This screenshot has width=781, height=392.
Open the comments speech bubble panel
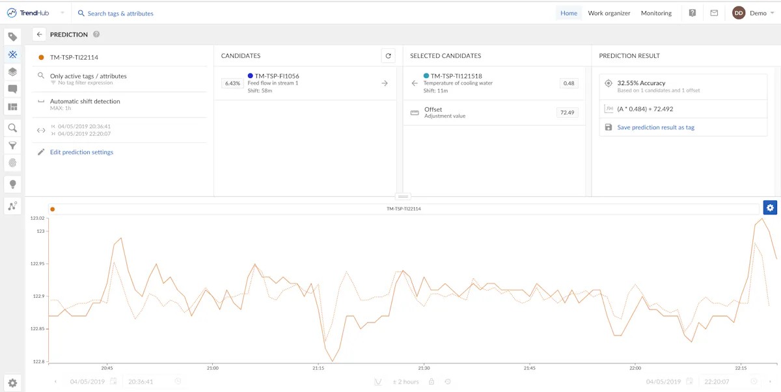click(12, 89)
